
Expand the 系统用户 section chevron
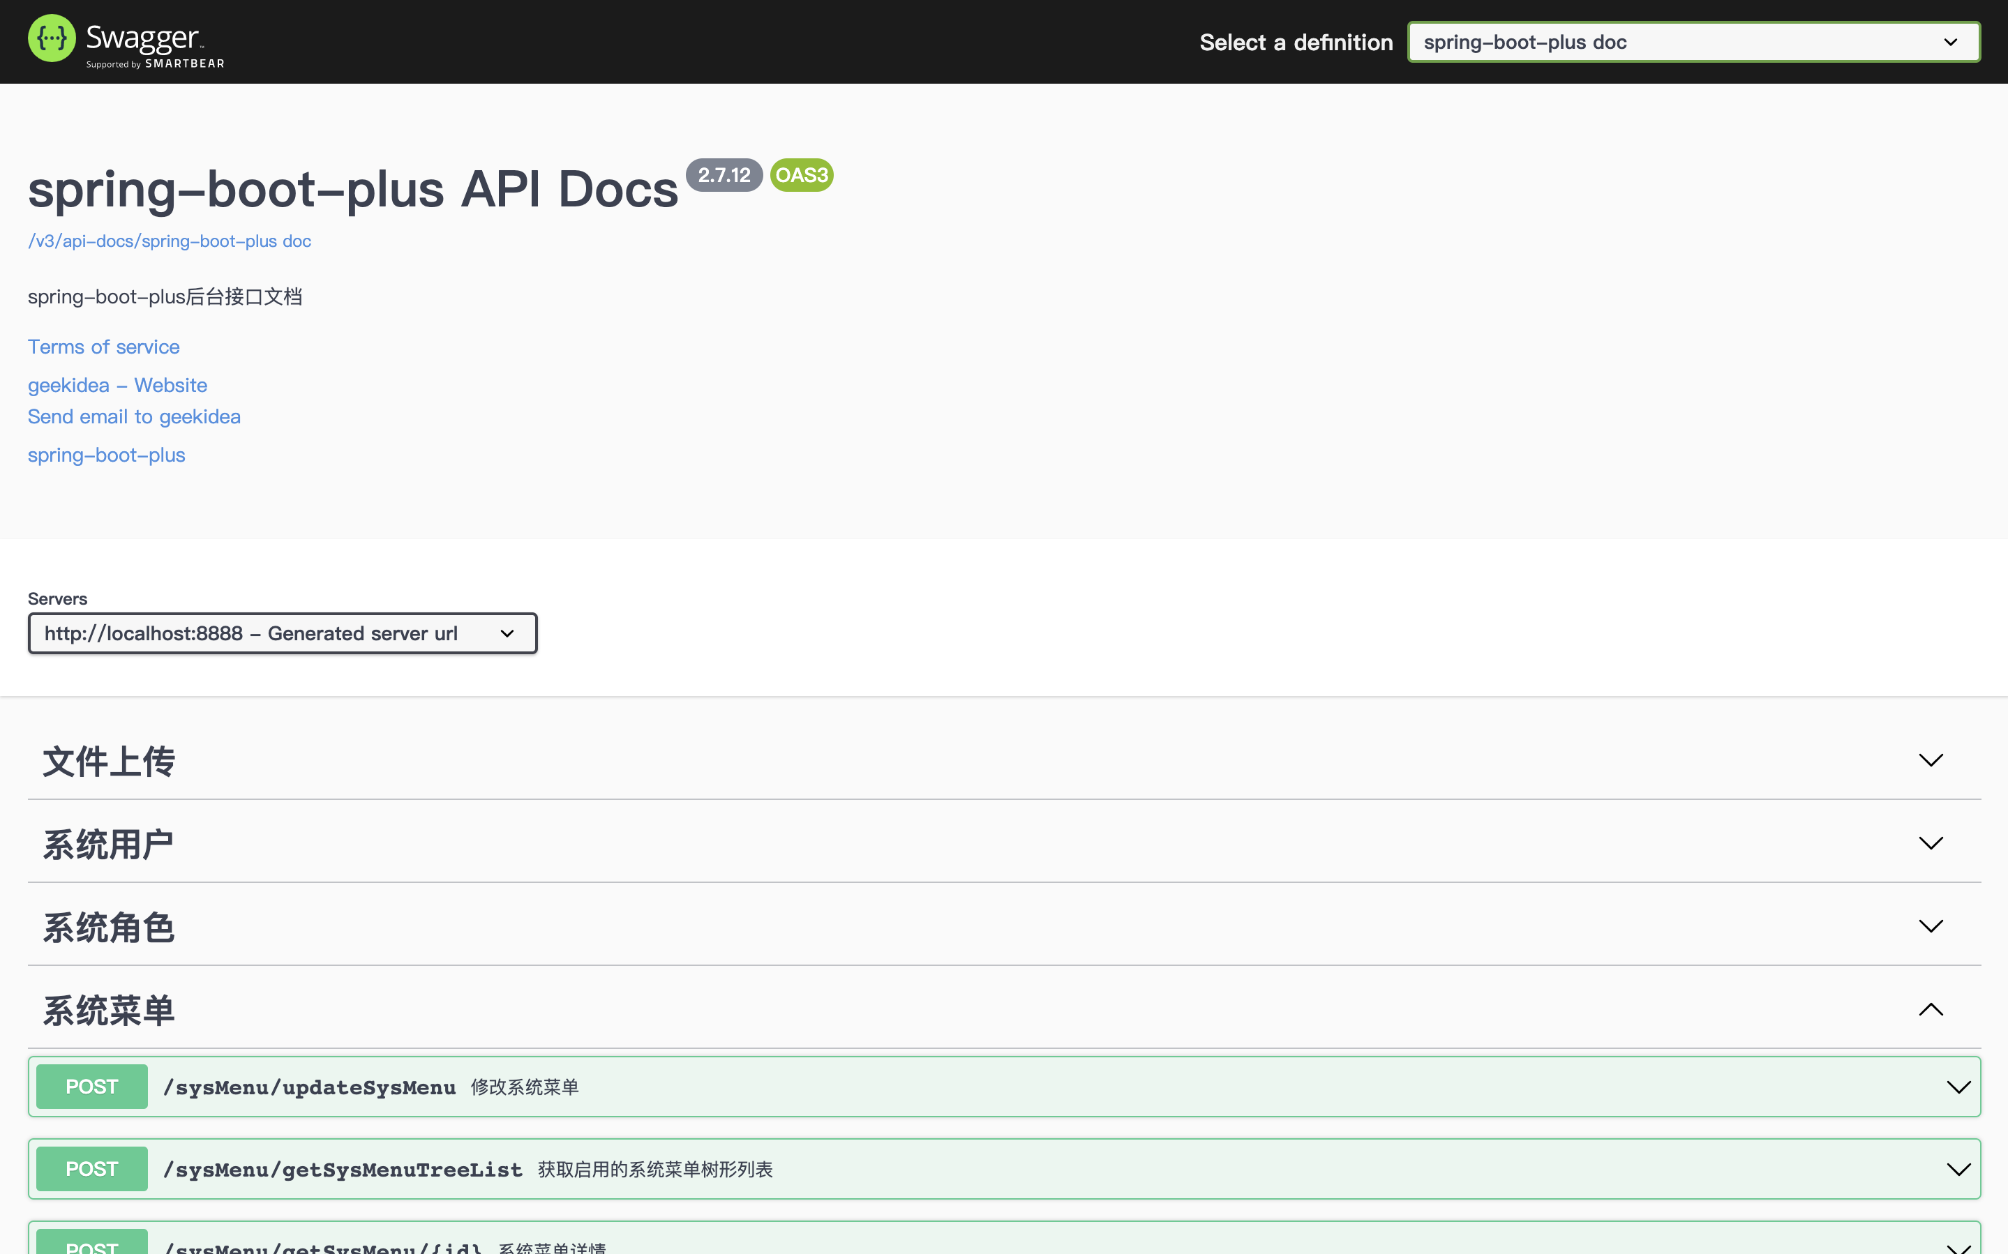(1930, 843)
